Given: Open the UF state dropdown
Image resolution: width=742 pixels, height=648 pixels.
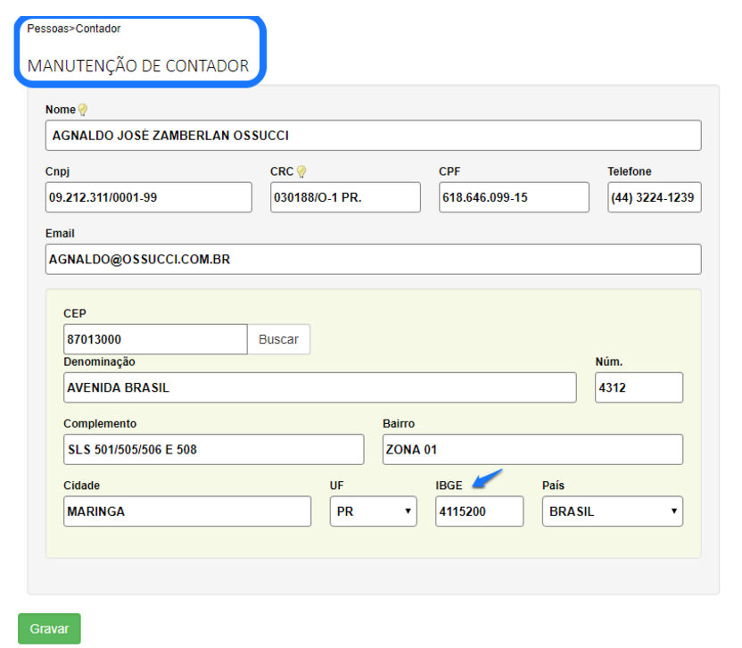Looking at the screenshot, I should [x=373, y=511].
